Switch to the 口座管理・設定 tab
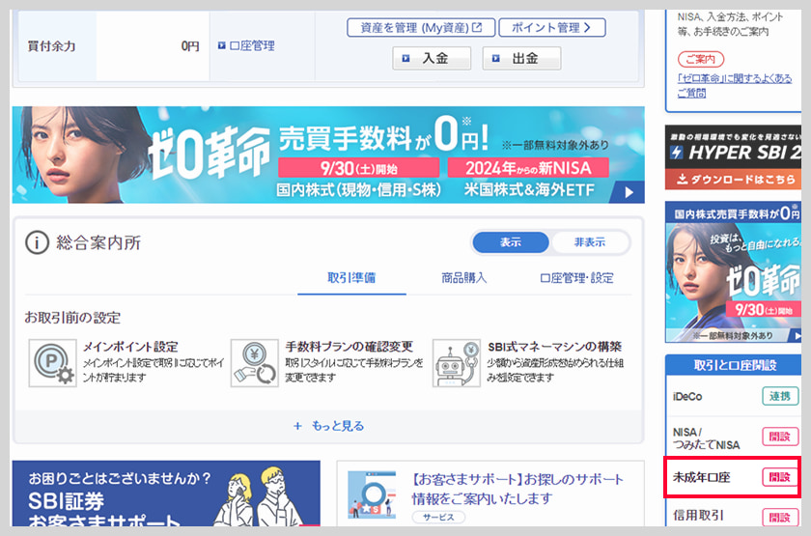 click(x=576, y=278)
